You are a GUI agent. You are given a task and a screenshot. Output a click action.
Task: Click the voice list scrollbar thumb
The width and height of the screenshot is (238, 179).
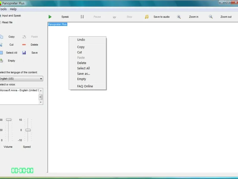(40, 97)
